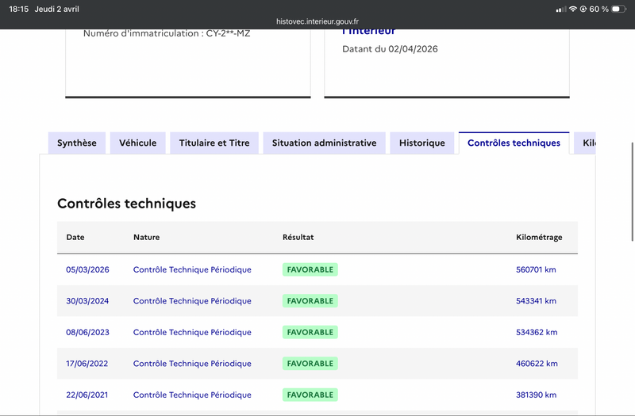The width and height of the screenshot is (635, 416).
Task: Tap the cellular signal bars icon
Action: coord(561,9)
